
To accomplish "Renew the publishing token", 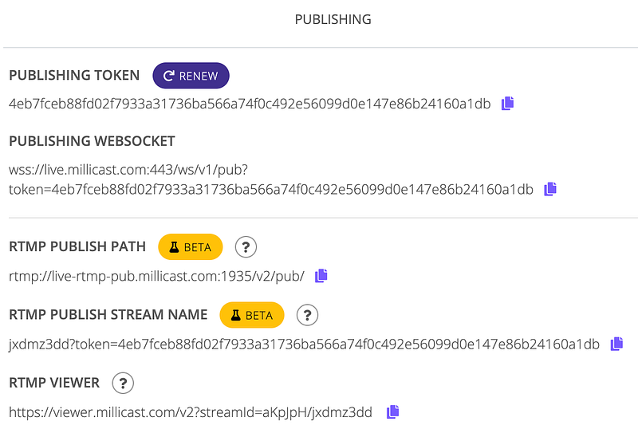I will tap(191, 76).
